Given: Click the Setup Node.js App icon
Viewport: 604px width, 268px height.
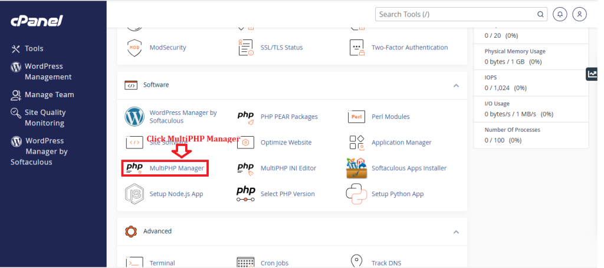Looking at the screenshot, I should pos(134,194).
